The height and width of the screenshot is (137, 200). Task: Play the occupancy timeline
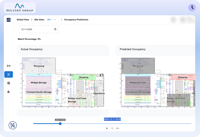[x=107, y=128]
